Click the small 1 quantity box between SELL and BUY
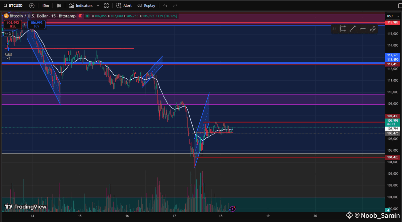Viewport: 402px width, 222px height. coord(24,24)
